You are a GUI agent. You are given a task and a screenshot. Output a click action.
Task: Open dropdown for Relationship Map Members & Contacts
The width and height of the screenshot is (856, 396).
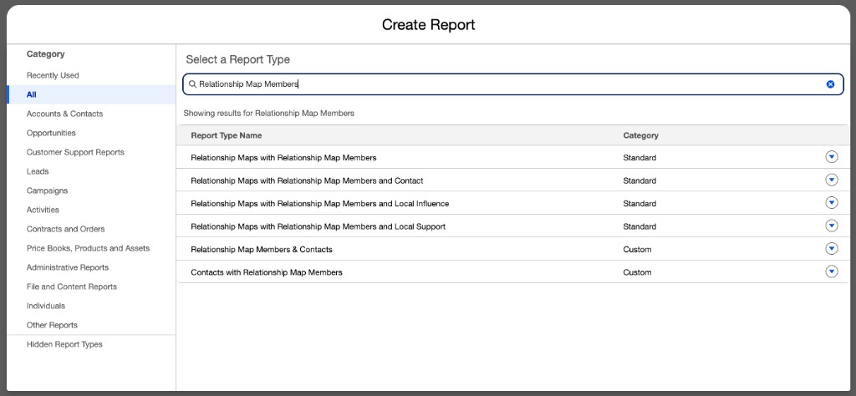pos(832,249)
